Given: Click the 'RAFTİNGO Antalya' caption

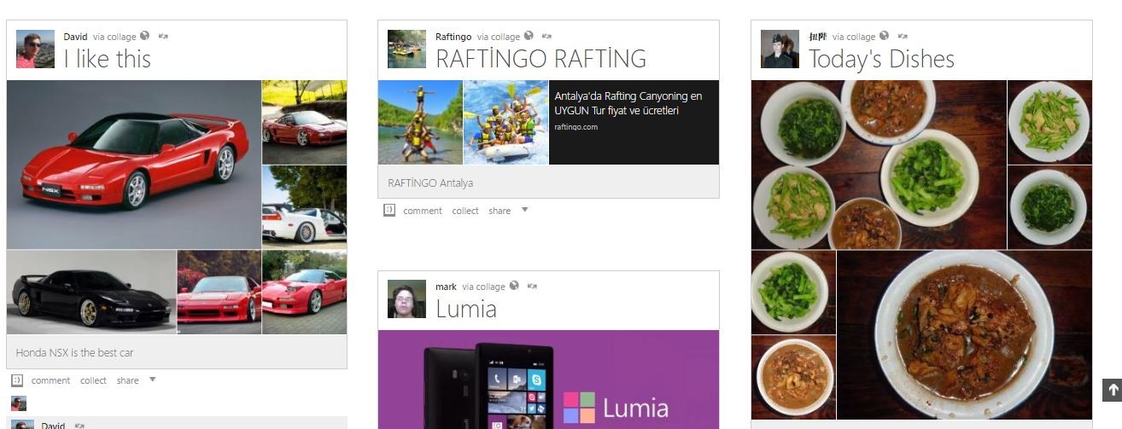Looking at the screenshot, I should pyautogui.click(x=430, y=183).
